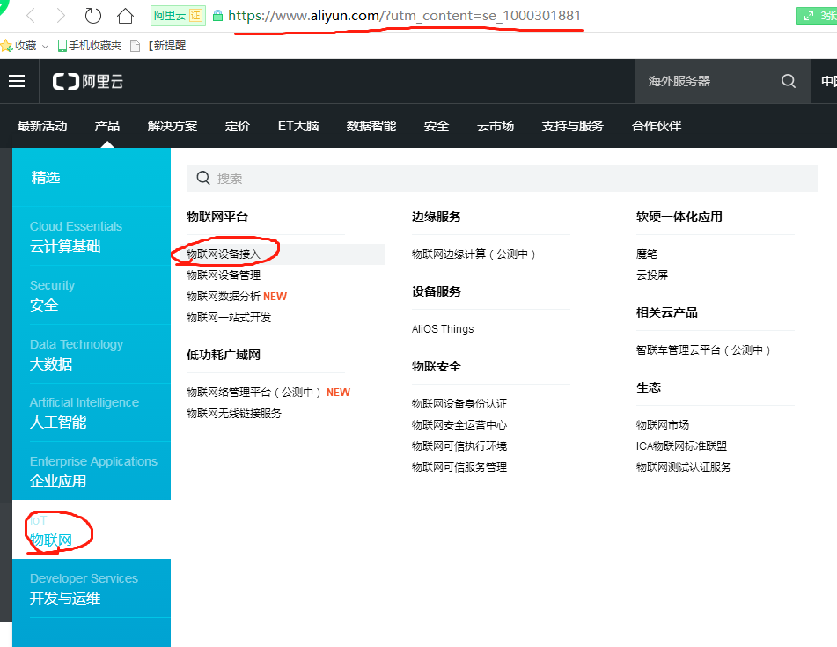Open the 物联网边缘计算 link
Image resolution: width=837 pixels, height=647 pixels.
pyautogui.click(x=474, y=254)
